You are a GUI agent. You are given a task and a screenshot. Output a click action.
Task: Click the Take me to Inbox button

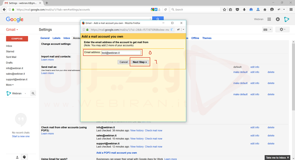[x=276, y=158]
